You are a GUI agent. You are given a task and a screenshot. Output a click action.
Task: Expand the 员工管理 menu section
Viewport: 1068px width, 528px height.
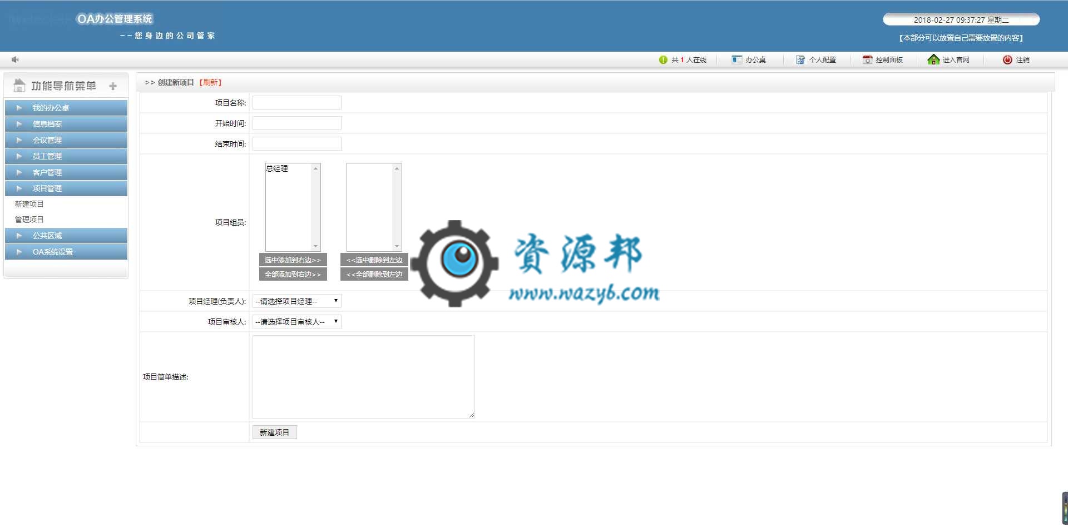[x=66, y=156]
